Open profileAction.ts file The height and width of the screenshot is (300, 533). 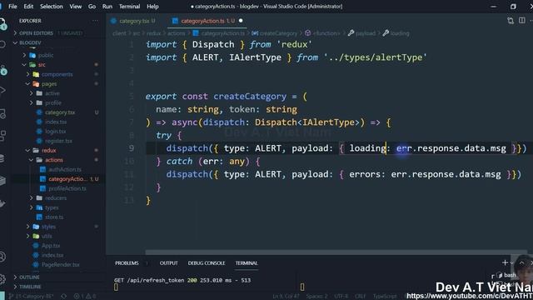pos(67,188)
